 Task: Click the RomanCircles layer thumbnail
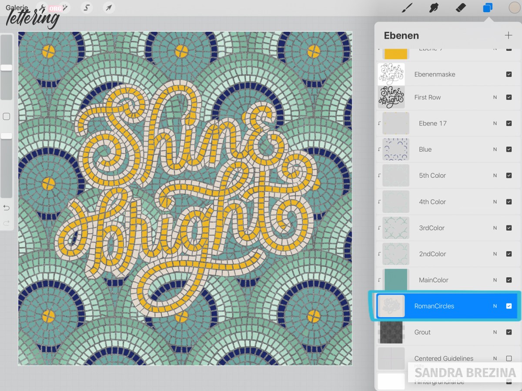pos(391,306)
